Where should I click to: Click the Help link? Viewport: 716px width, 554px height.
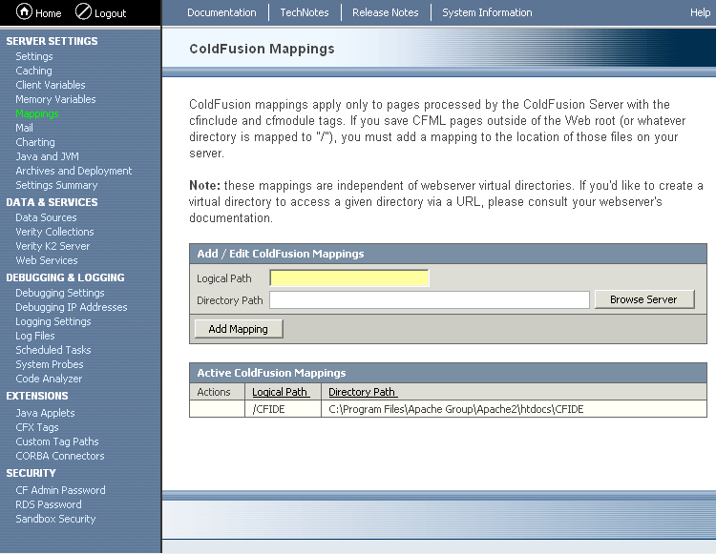tap(700, 12)
